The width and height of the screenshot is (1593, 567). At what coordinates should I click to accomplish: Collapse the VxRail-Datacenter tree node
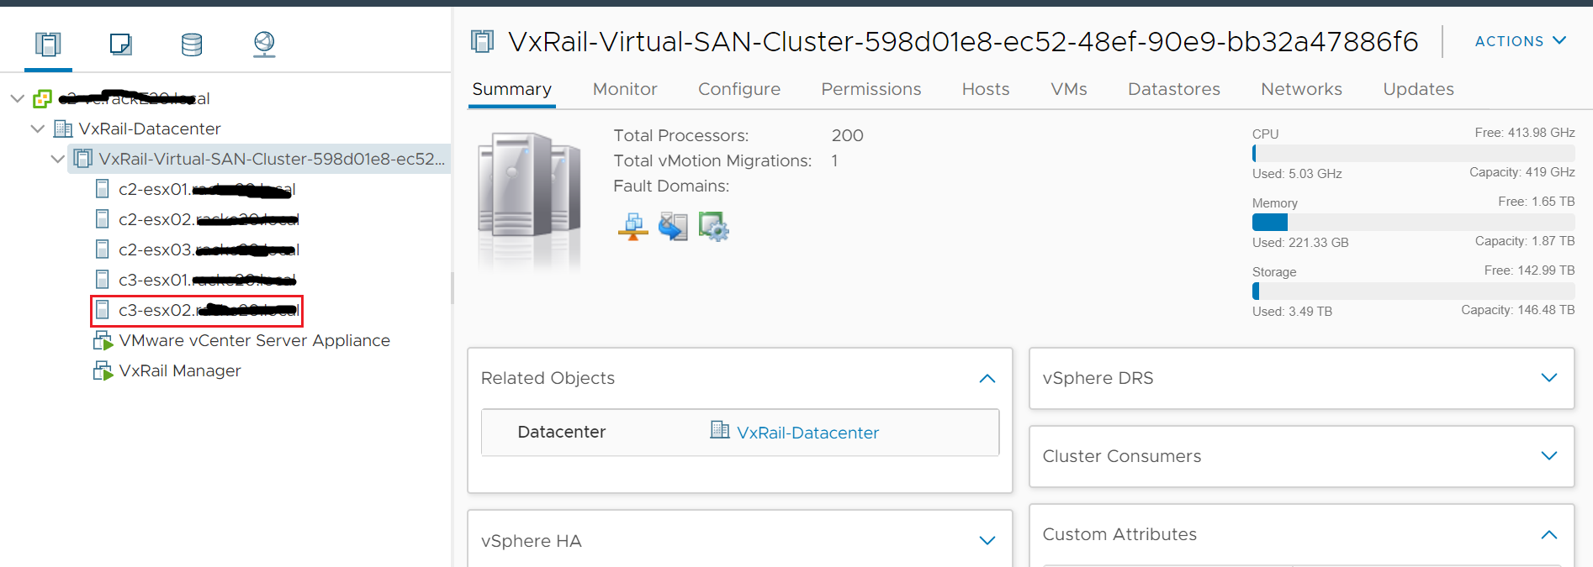[x=37, y=128]
